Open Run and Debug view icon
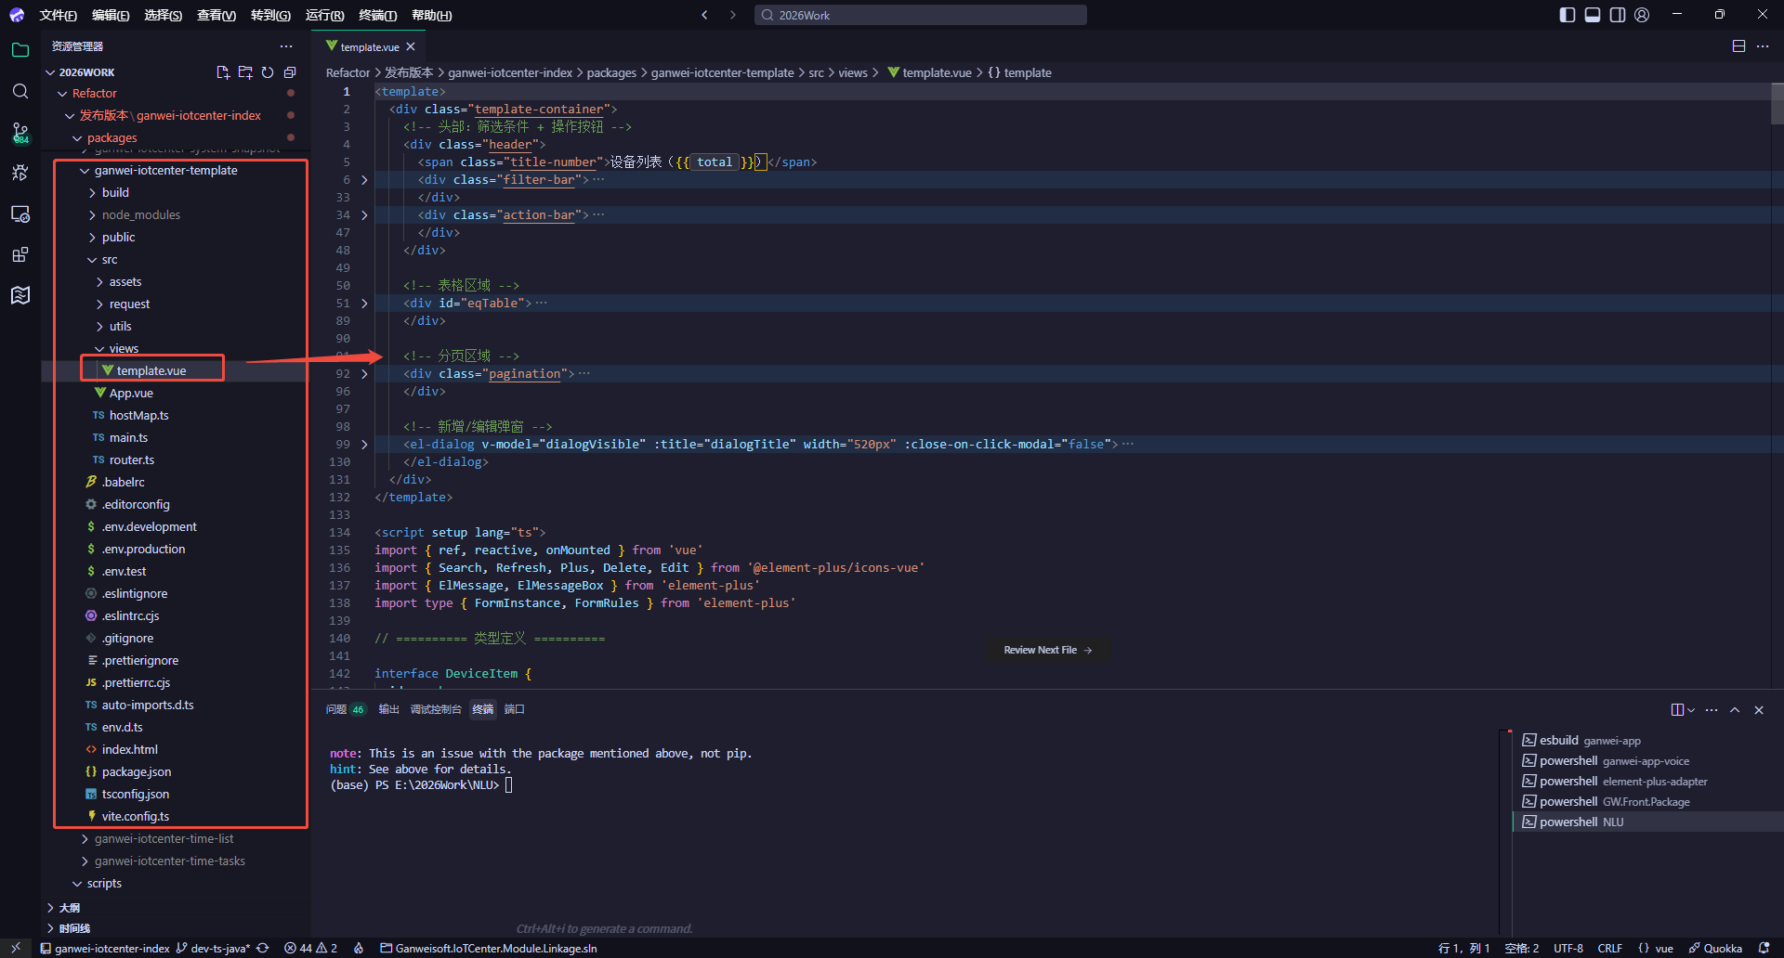 coord(20,173)
